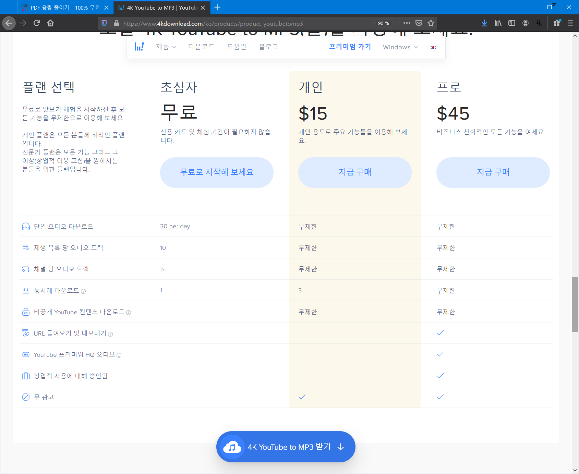
Task: Show info for YouTube 프리미엄 HQ 오디오
Action: coord(119,355)
